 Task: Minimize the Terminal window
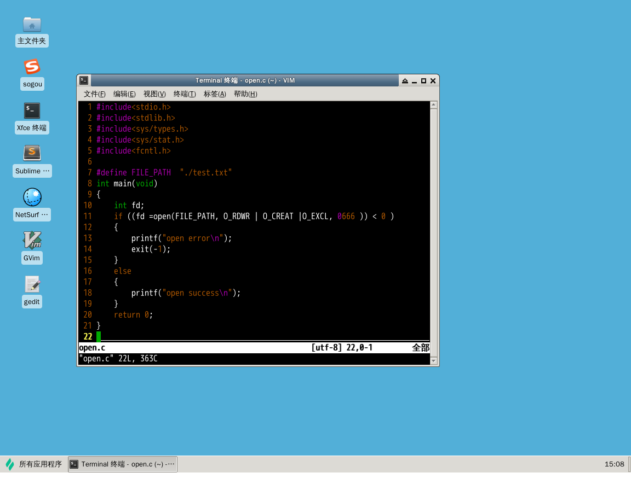point(414,81)
